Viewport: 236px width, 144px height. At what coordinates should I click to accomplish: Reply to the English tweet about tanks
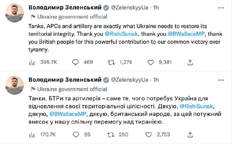76,62
